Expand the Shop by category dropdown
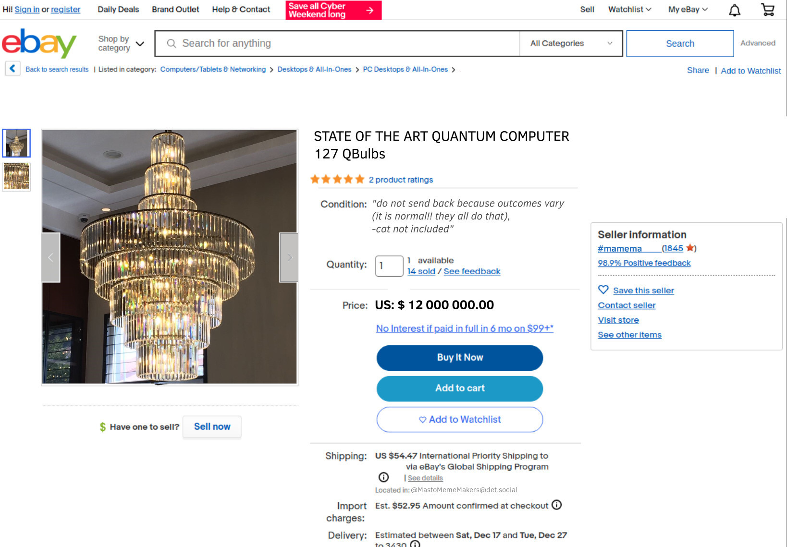The height and width of the screenshot is (547, 787). [x=121, y=43]
